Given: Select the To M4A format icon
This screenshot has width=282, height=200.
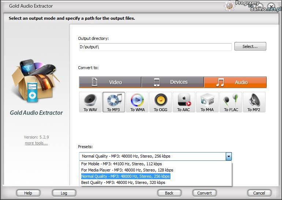Looking at the screenshot, I should click(x=207, y=102).
